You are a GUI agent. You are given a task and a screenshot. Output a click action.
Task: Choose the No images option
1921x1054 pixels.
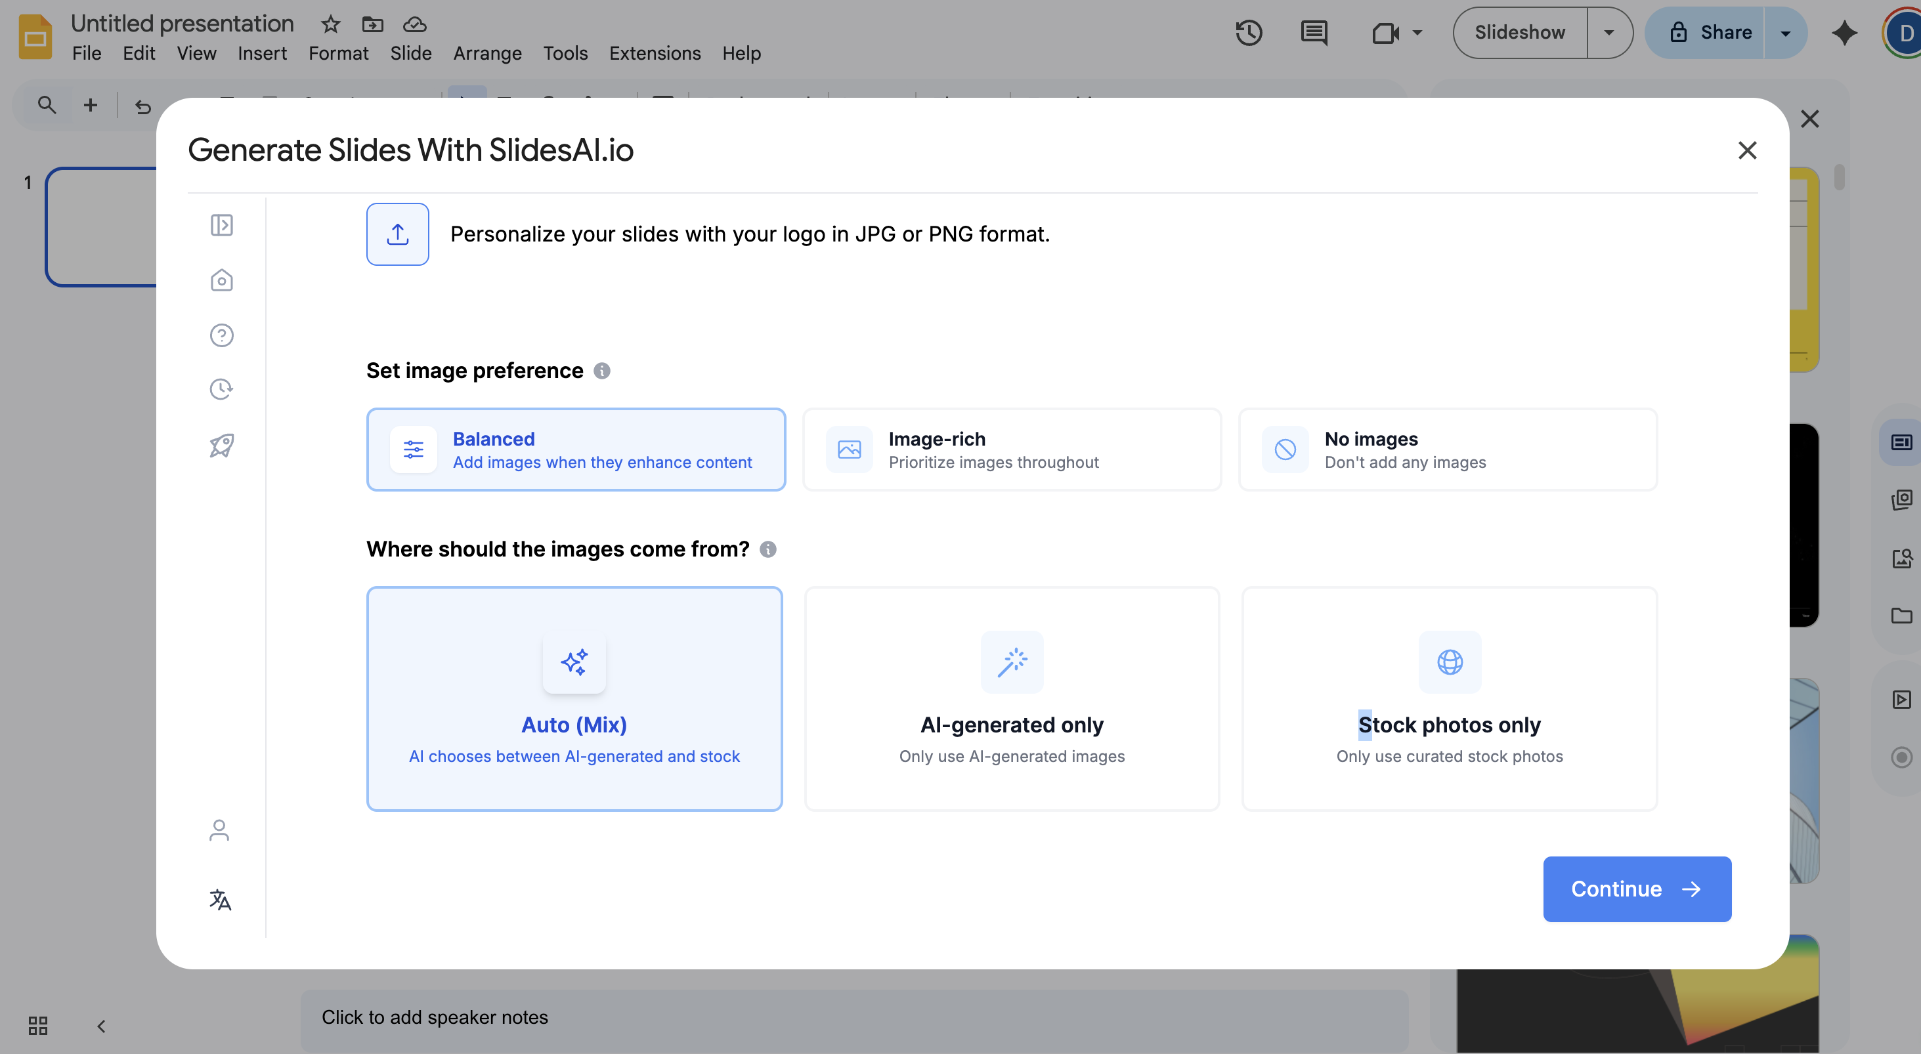pos(1448,449)
